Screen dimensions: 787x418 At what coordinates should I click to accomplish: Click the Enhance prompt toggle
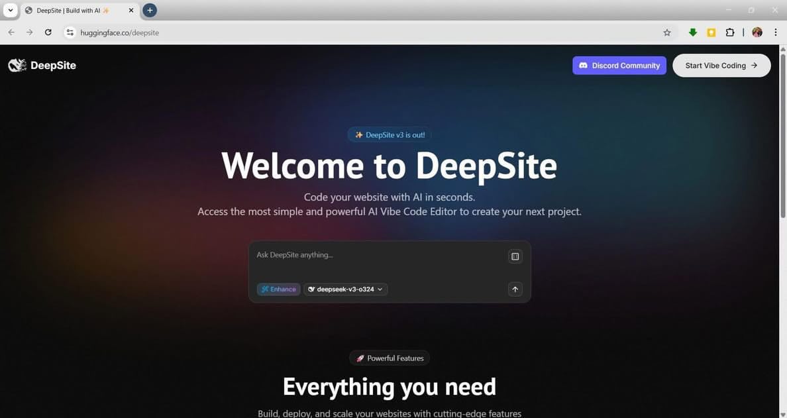point(278,289)
